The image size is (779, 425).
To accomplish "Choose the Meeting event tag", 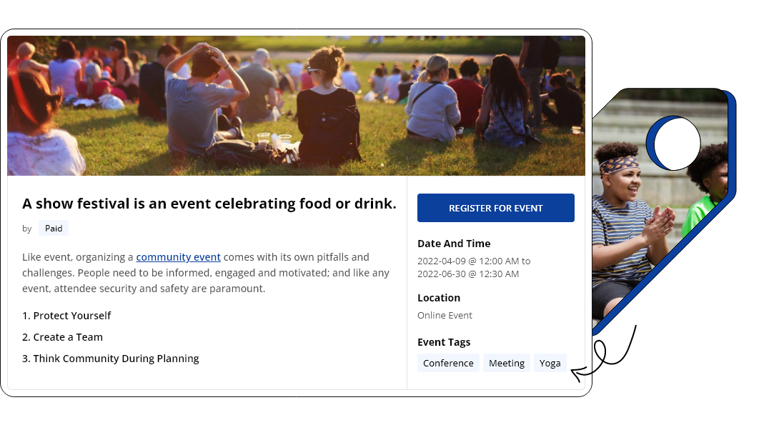I will (x=507, y=363).
